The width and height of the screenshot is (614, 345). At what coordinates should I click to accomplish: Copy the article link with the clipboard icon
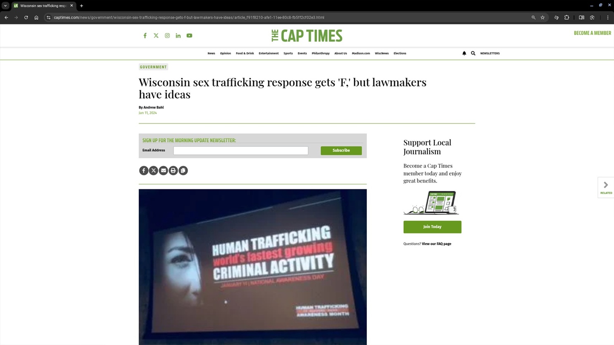click(183, 170)
